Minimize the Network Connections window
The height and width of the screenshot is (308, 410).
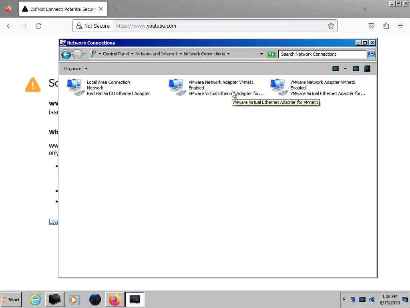pos(358,43)
